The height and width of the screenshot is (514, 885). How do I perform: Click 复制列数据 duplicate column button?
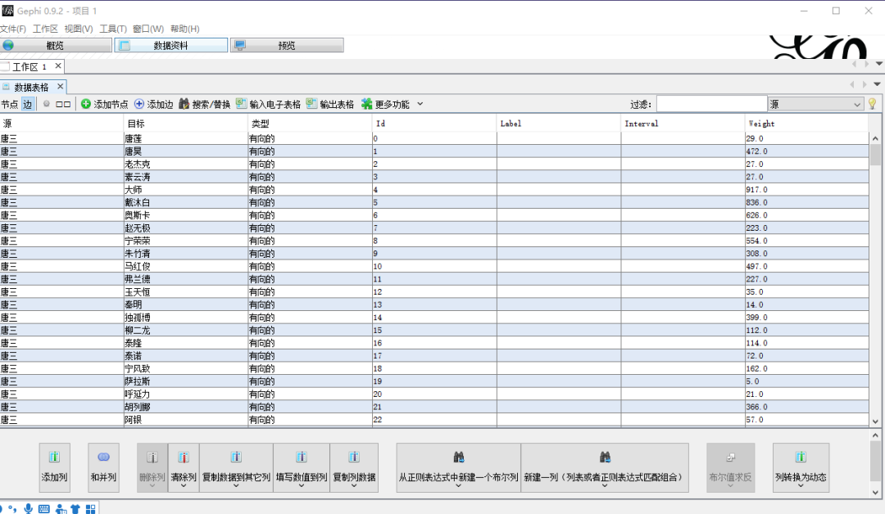[354, 467]
